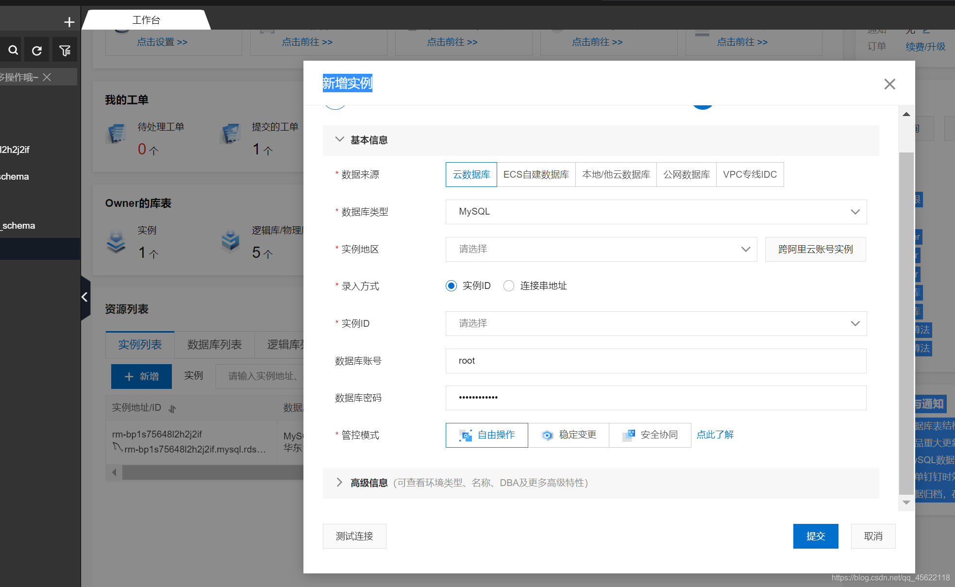Collapse the sidebar with the left arrow handle

(85, 297)
